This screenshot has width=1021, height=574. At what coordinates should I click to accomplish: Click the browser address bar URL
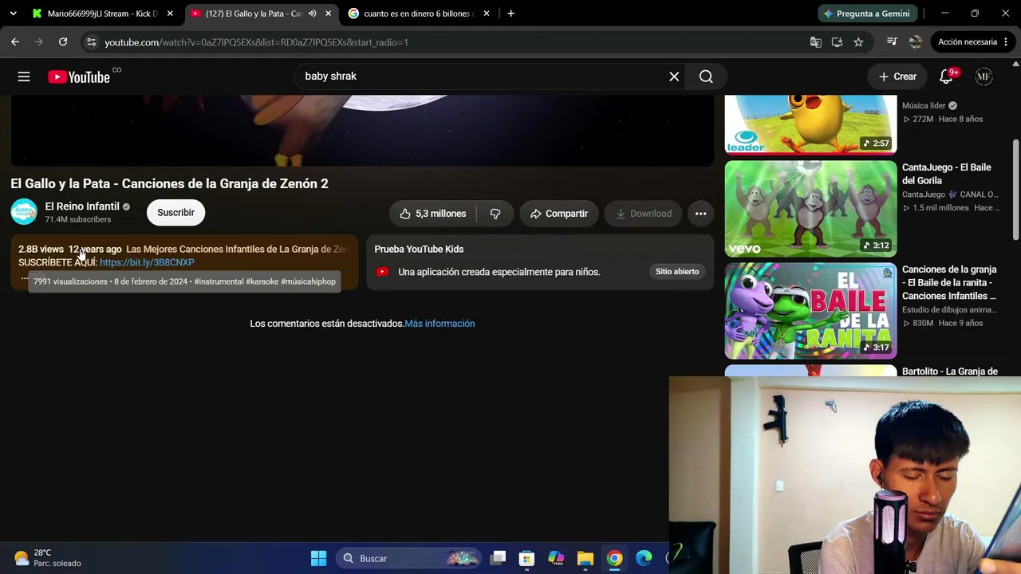coord(256,42)
